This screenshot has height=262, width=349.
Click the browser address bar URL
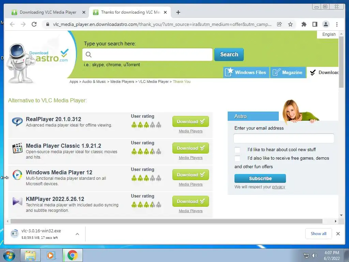point(162,24)
